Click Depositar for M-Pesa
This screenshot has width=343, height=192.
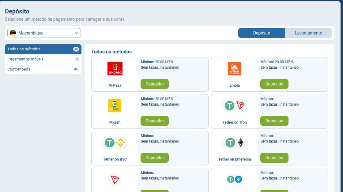pyautogui.click(x=155, y=84)
